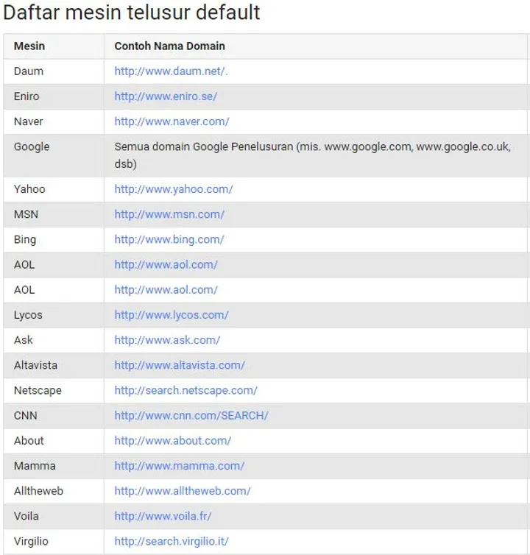Visit the naver.com link

pos(172,121)
